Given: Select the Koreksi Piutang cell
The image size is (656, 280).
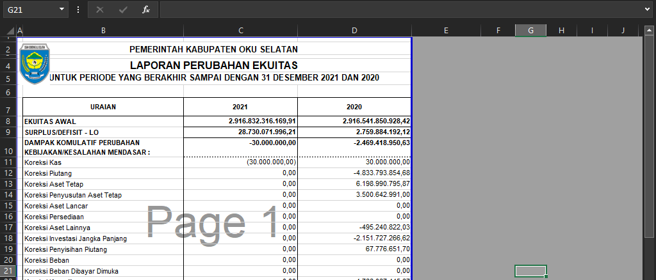Looking at the screenshot, I should pyautogui.click(x=102, y=173).
